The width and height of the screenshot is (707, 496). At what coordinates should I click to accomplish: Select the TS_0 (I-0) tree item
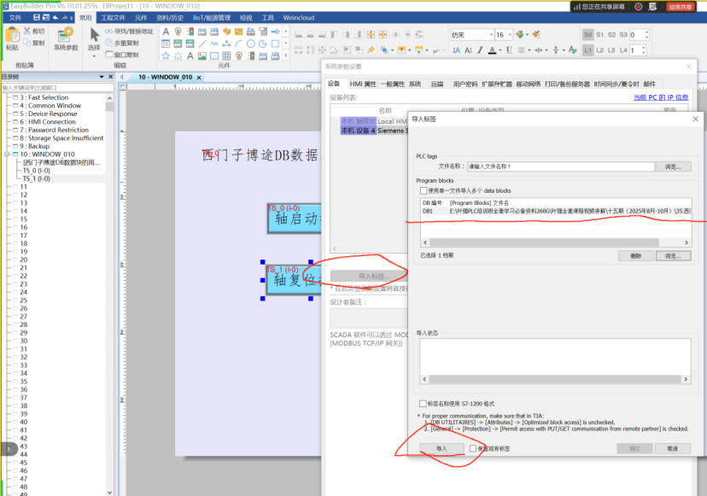(37, 171)
